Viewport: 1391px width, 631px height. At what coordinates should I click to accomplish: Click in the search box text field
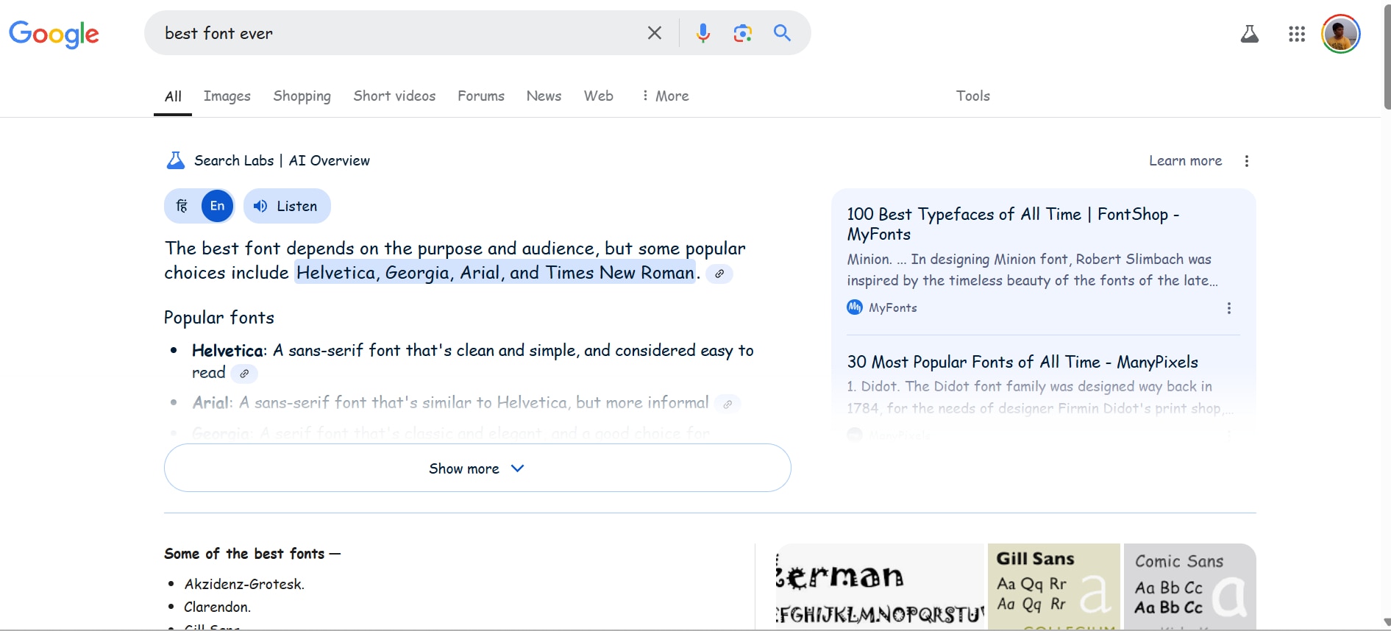(x=397, y=33)
